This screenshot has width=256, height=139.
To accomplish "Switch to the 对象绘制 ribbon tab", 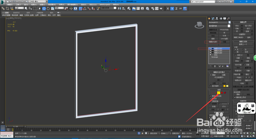I will 40,13.
